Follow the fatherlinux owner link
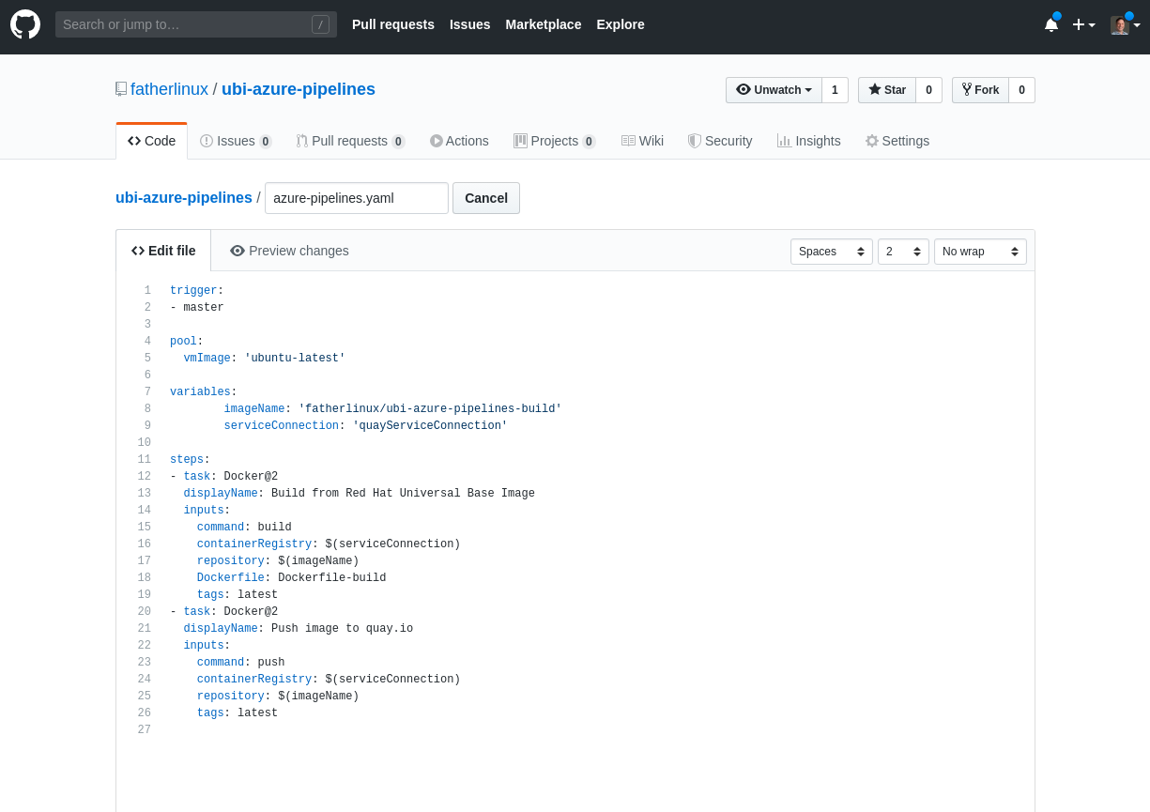1150x812 pixels. pyautogui.click(x=169, y=89)
